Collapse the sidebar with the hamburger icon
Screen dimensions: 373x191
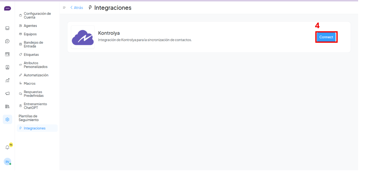64,8
